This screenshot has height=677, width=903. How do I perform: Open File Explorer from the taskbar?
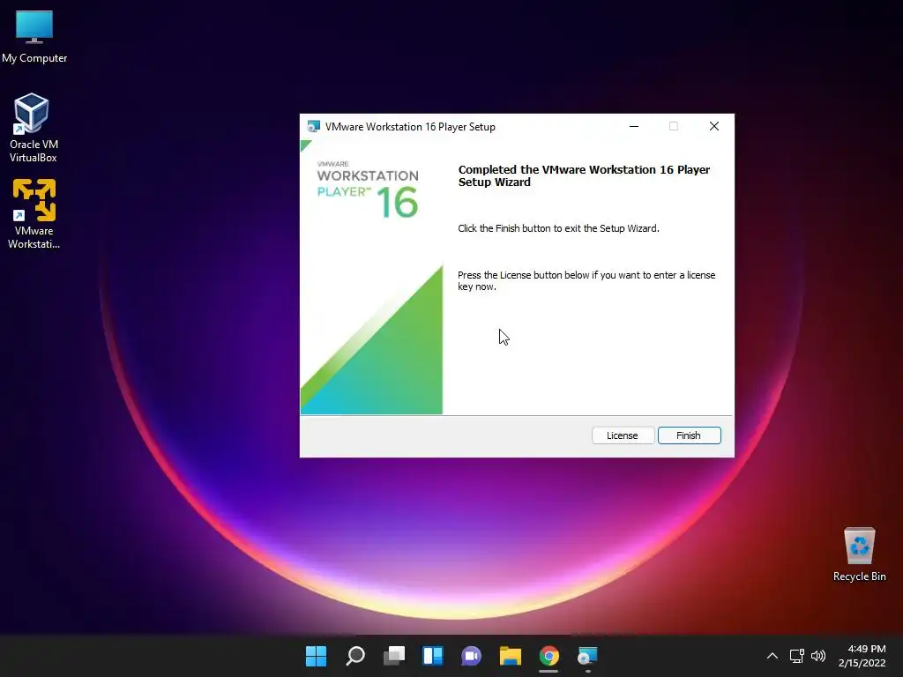[x=511, y=656]
